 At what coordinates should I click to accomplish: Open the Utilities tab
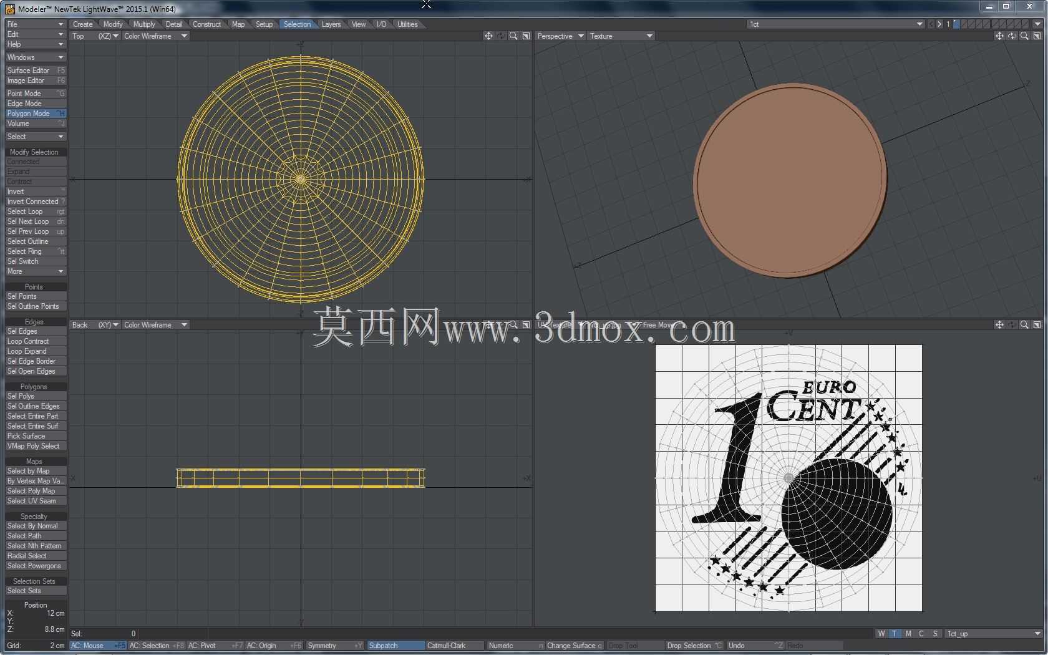click(407, 24)
